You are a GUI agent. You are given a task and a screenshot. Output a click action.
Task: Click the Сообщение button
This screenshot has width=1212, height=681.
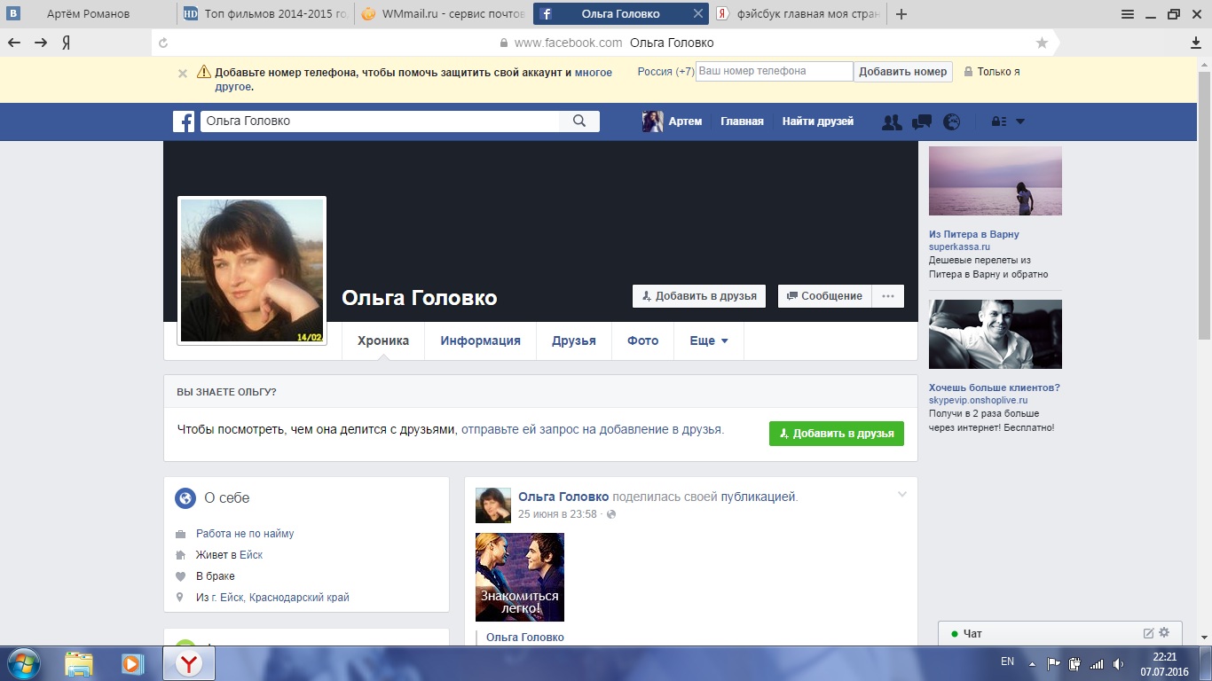825,296
